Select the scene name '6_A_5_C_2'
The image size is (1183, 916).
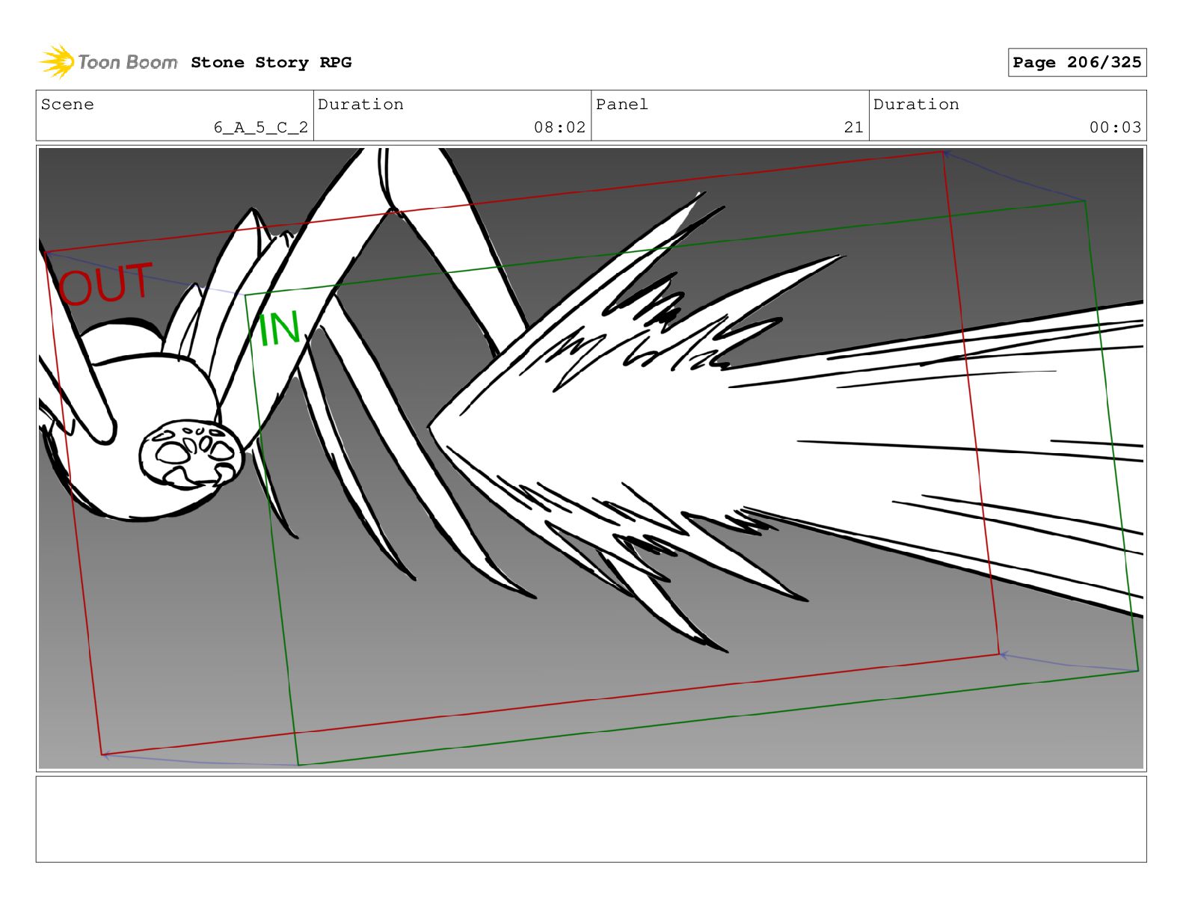[x=261, y=127]
